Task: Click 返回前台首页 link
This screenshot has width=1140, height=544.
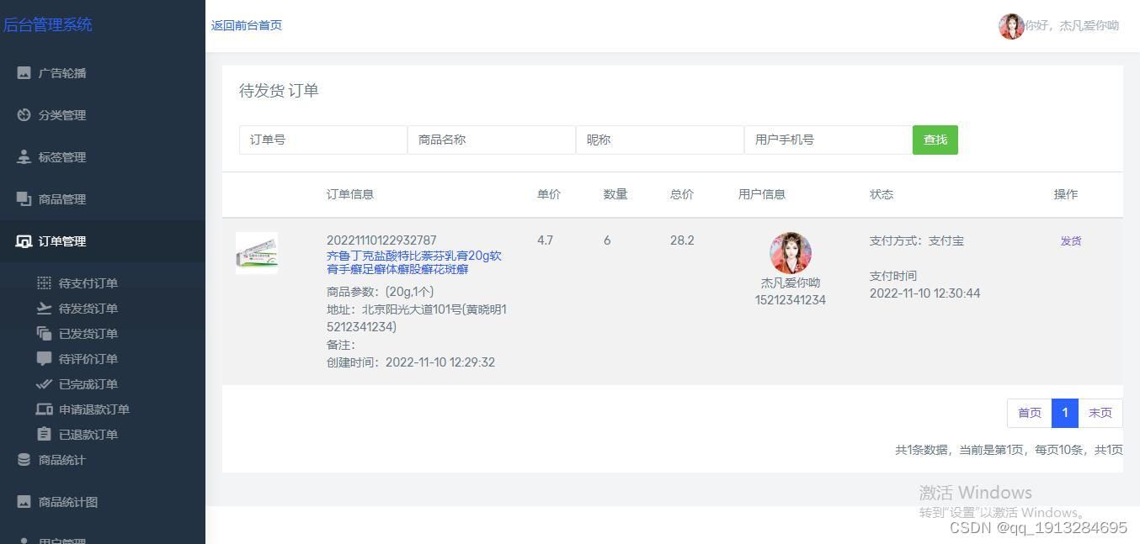Action: [x=247, y=25]
